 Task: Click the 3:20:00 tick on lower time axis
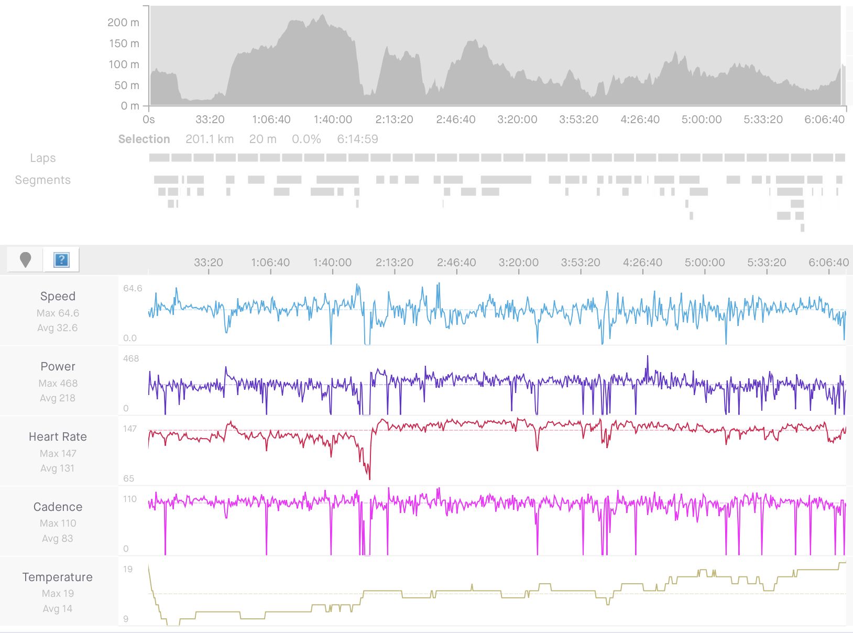[518, 263]
